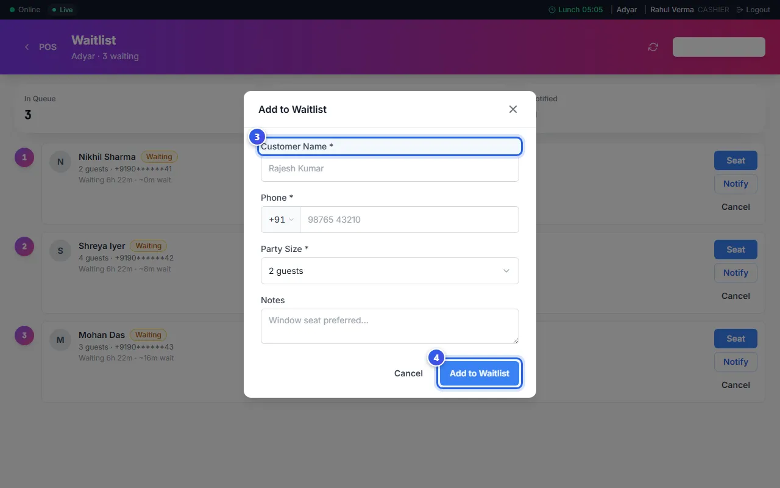Focus the Customer Name field with Rajesh Kumar placeholder
The width and height of the screenshot is (780, 488).
pyautogui.click(x=390, y=168)
